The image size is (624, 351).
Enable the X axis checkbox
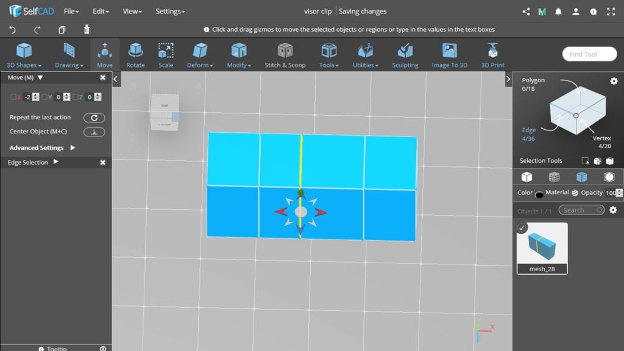coord(13,97)
